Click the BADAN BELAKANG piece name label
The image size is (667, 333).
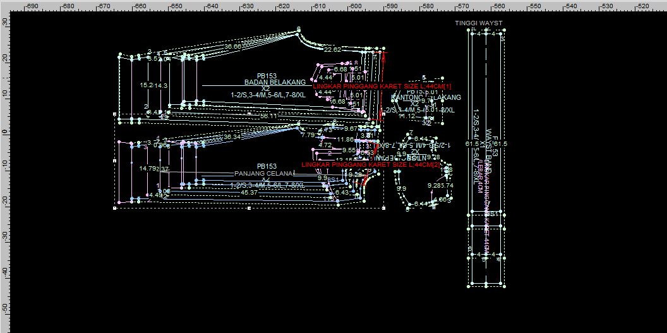[275, 82]
